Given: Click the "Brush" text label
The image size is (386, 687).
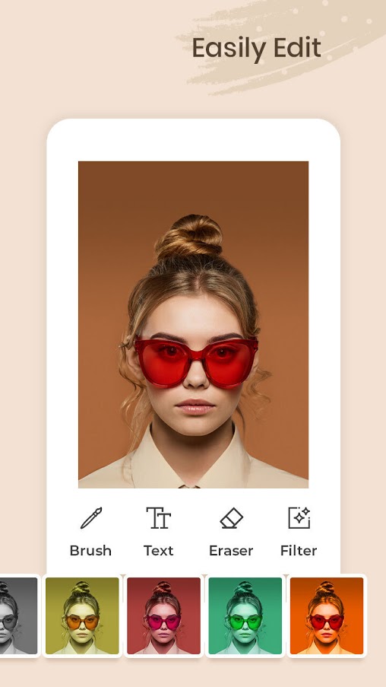Looking at the screenshot, I should [x=90, y=550].
